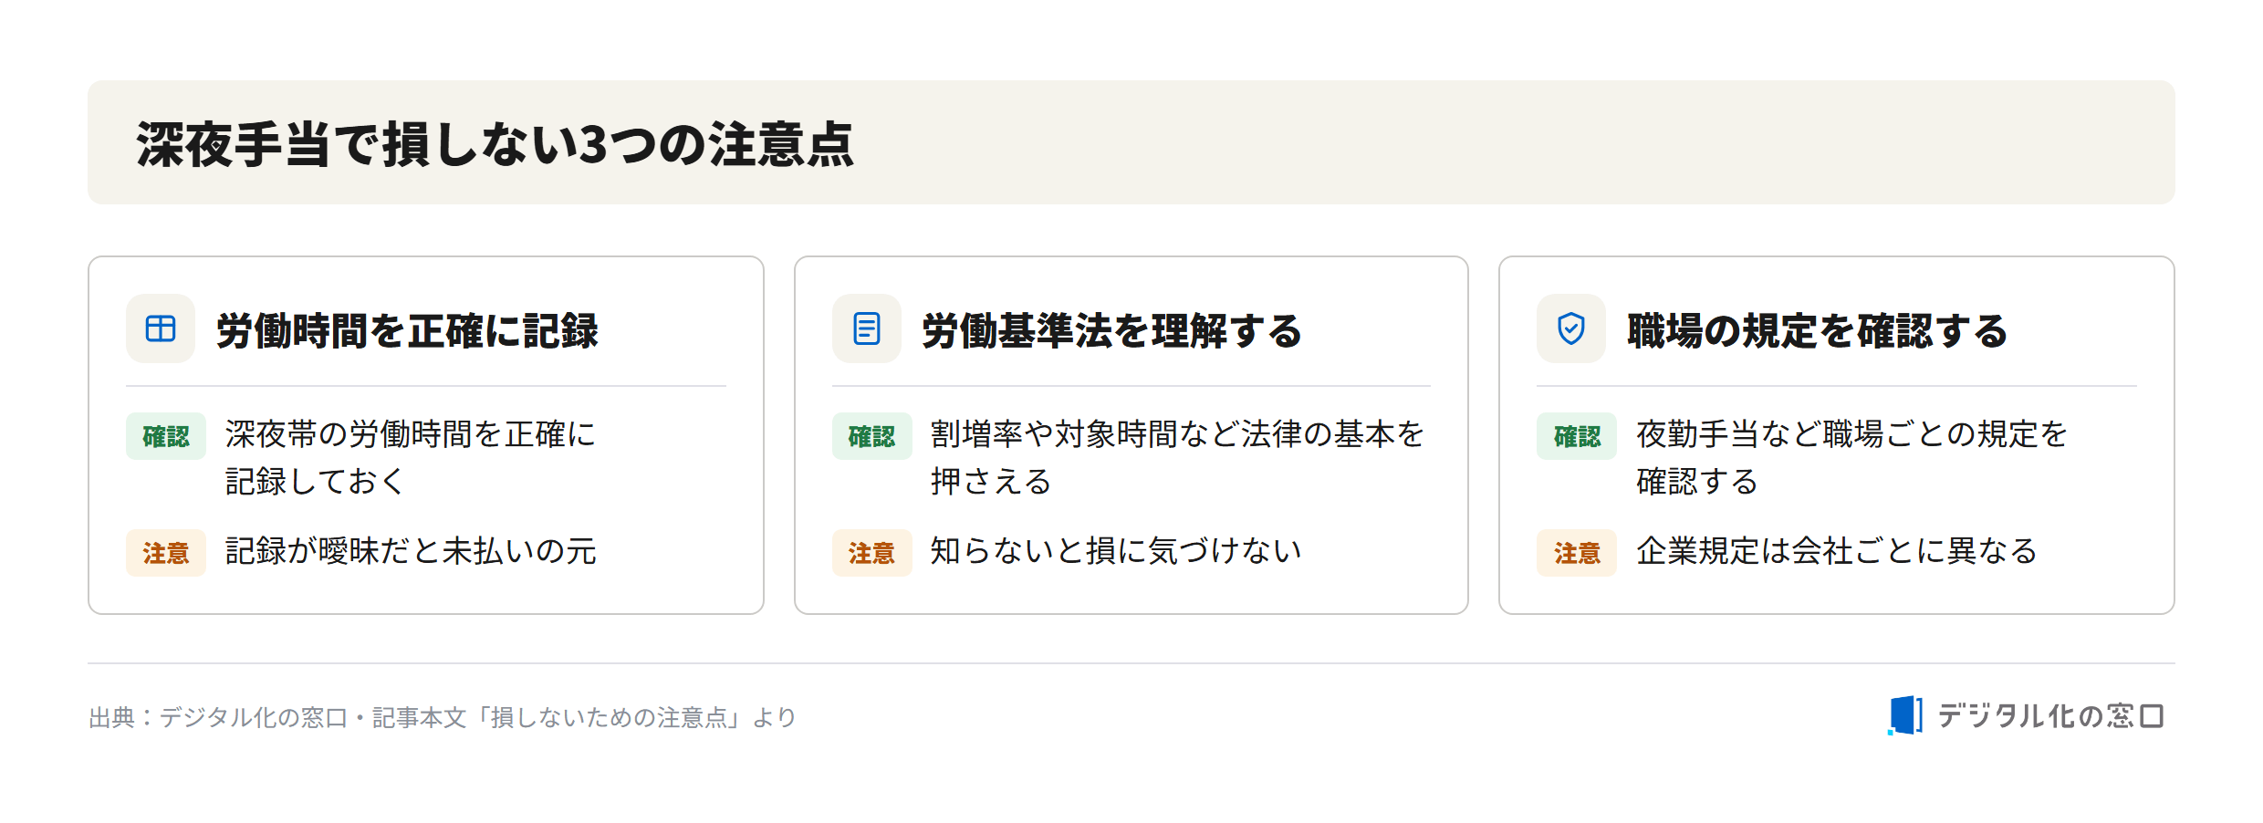Click the table icon beside 労働時間を正確に記録

pos(161,328)
